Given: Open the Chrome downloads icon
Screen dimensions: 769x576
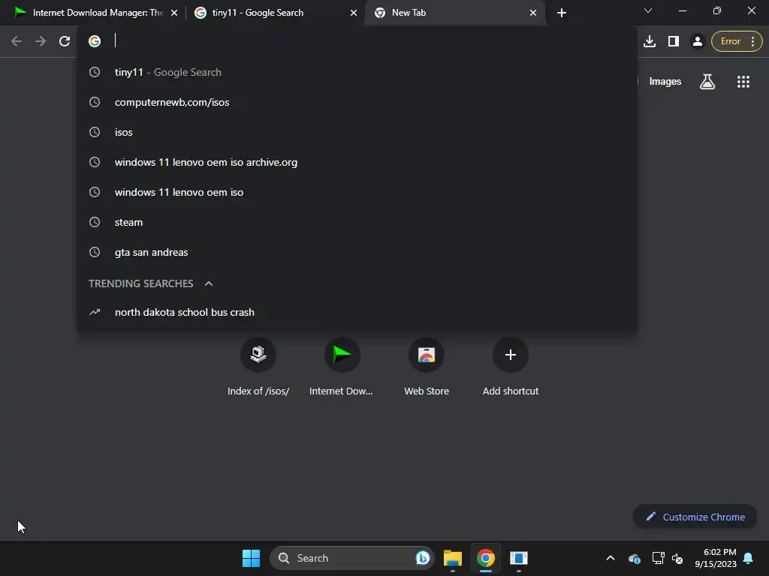Looking at the screenshot, I should (x=650, y=41).
